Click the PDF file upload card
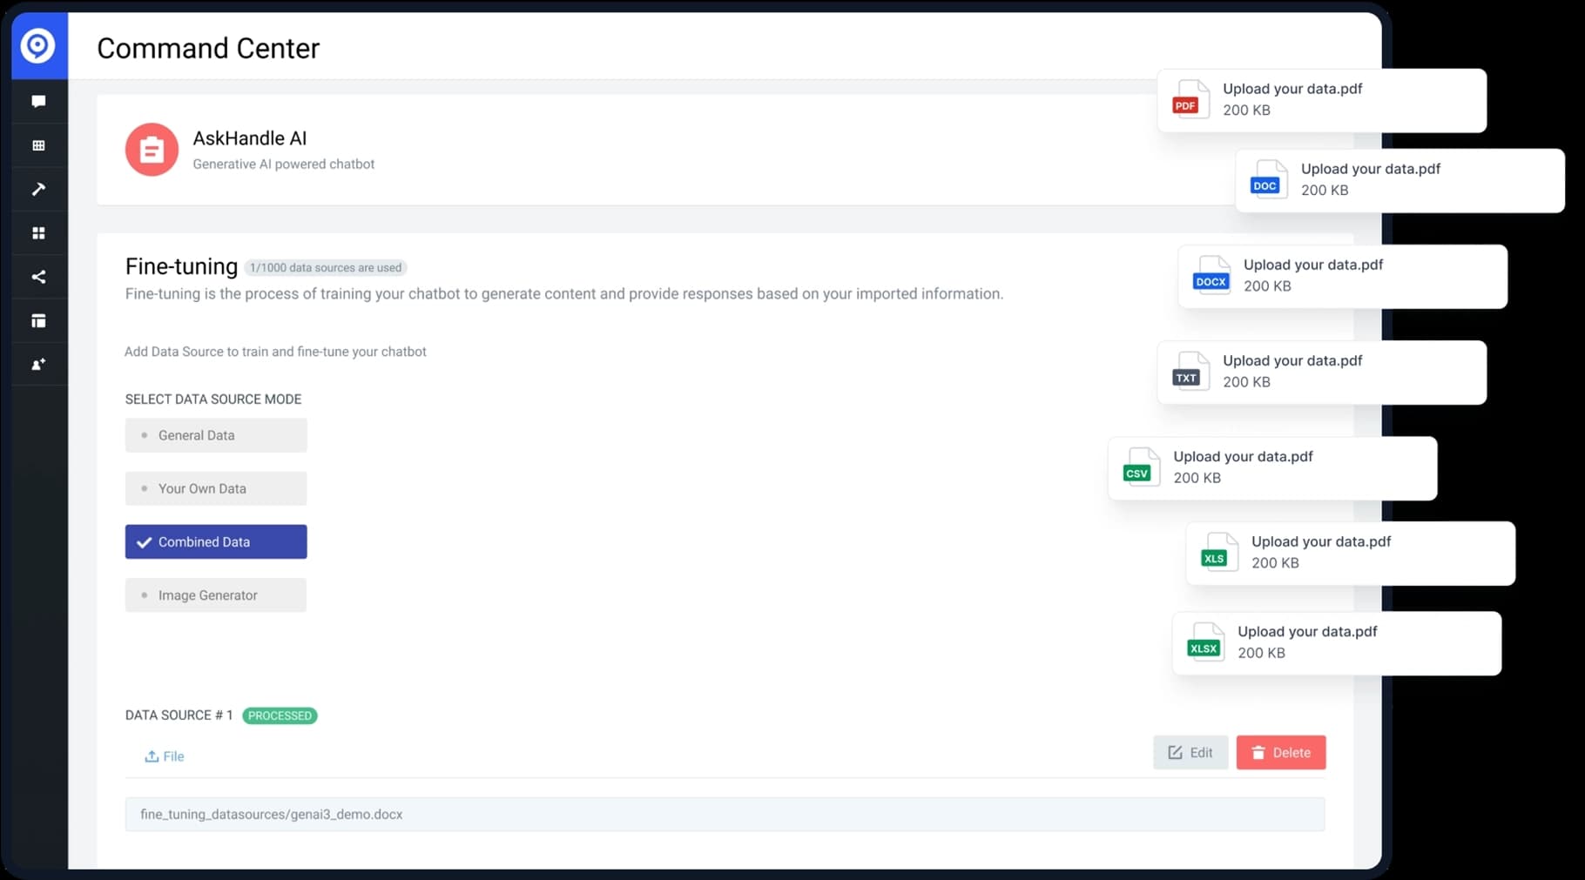The width and height of the screenshot is (1585, 880). pyautogui.click(x=1320, y=100)
